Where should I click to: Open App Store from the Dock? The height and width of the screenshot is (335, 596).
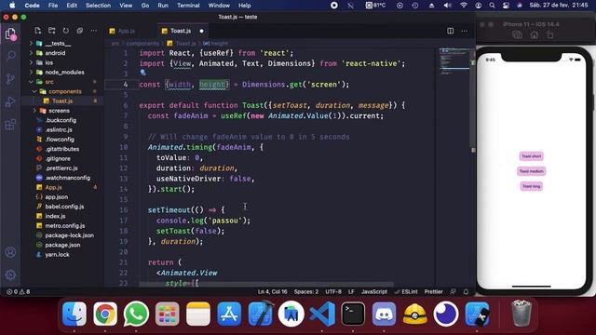click(229, 314)
